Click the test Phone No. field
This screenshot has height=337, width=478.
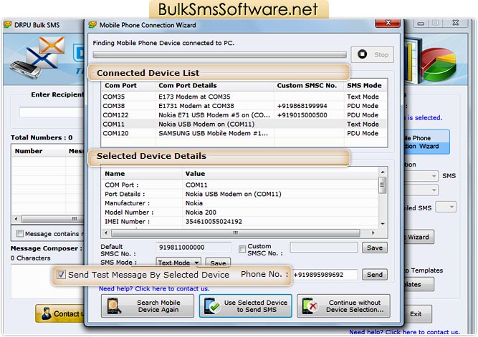(x=325, y=275)
